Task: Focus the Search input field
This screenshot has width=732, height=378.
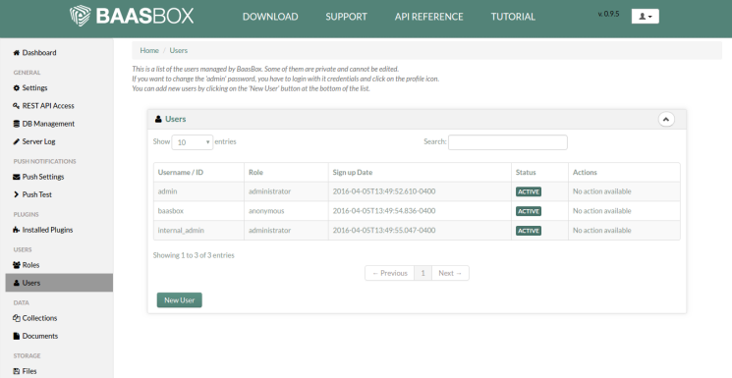Action: coord(507,142)
